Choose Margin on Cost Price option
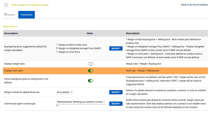Image resolution: width=210 pixels, height=116 pixels. pyautogui.click(x=57, y=52)
